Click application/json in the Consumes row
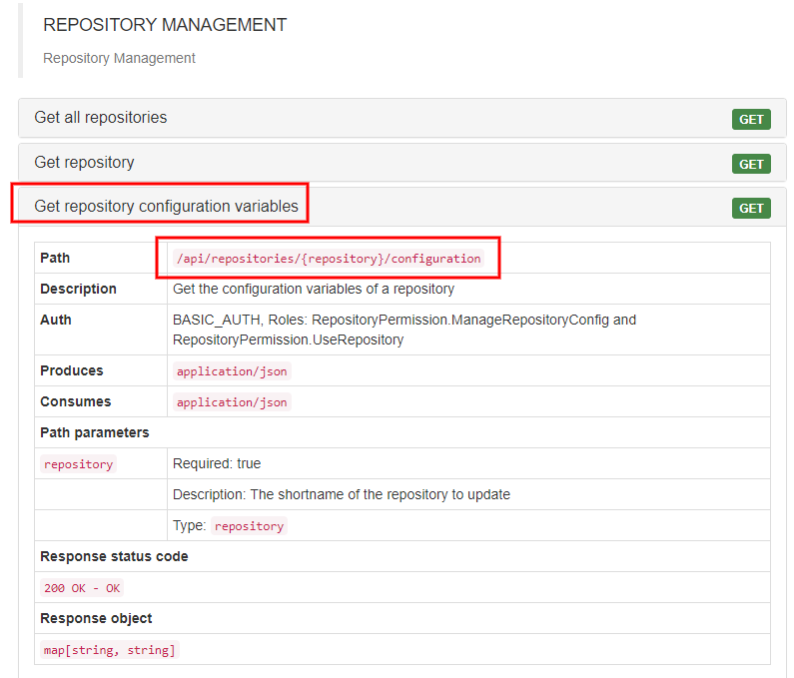The image size is (794, 678). pyautogui.click(x=232, y=402)
